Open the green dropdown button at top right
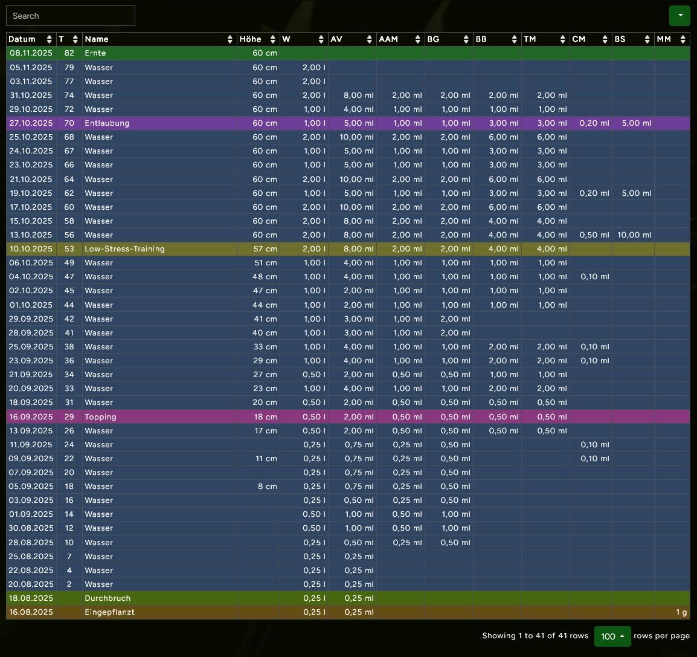The image size is (697, 657). point(679,16)
